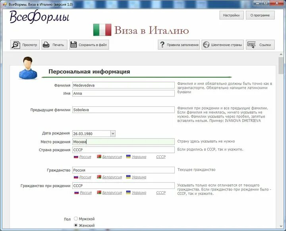Viewport: 286px width, 231px height.
Task: Select Белоруссия link under Гражданство
Action: pos(112,177)
